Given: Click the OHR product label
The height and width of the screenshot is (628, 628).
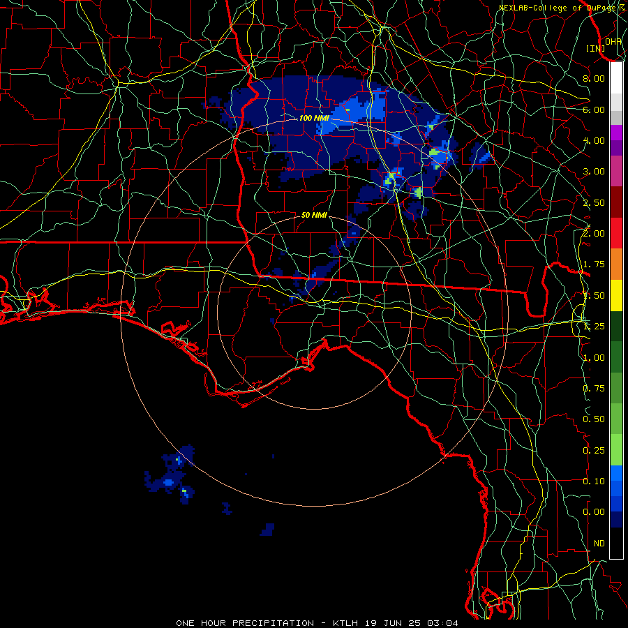Looking at the screenshot, I should (613, 41).
